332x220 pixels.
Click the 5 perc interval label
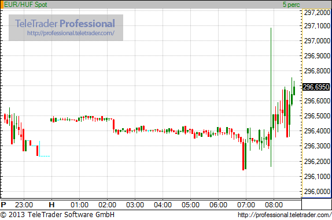(292, 5)
